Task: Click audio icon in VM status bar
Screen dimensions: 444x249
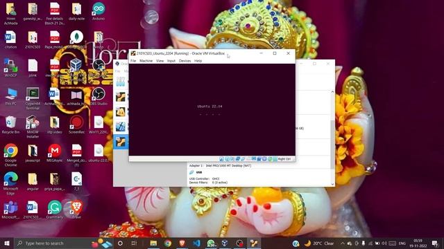Action: pyautogui.click(x=232, y=159)
